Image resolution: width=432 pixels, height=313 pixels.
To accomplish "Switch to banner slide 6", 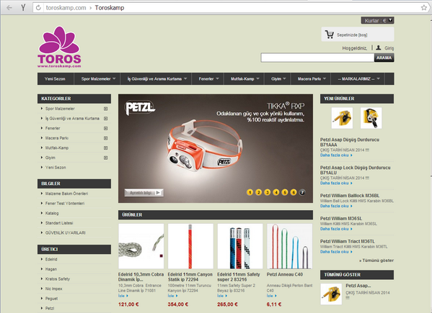I will point(294,192).
